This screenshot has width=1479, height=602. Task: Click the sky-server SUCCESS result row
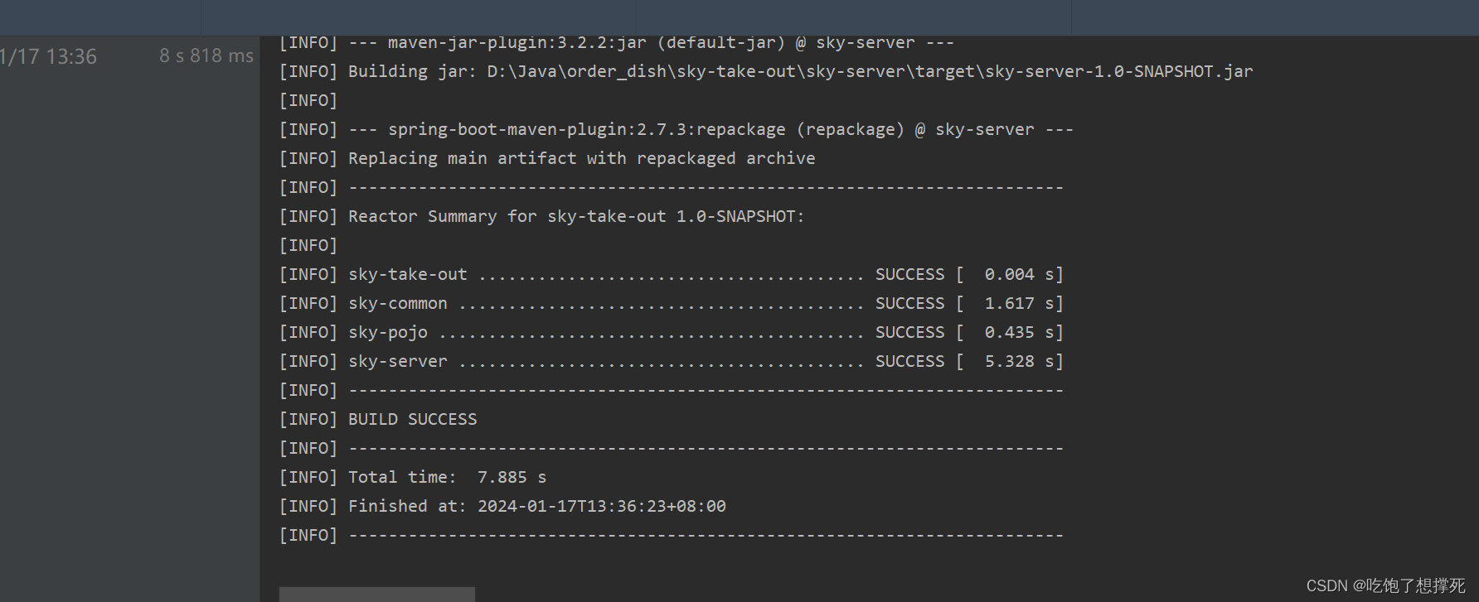click(670, 361)
